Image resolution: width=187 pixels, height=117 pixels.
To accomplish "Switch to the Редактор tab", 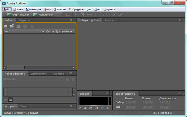I will tap(87, 20).
